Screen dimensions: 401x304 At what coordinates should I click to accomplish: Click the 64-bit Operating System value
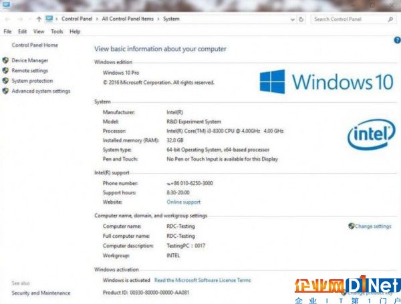coord(218,150)
